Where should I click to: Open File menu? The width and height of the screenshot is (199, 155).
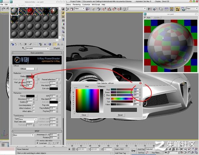pyautogui.click(x=2, y=4)
